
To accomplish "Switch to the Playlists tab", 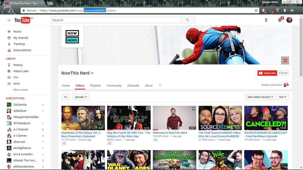I will pos(95,86).
